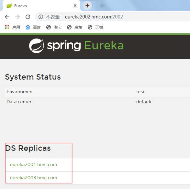Open replica eureka2003.hmc.com link
Image resolution: width=190 pixels, height=189 pixels.
click(34, 178)
